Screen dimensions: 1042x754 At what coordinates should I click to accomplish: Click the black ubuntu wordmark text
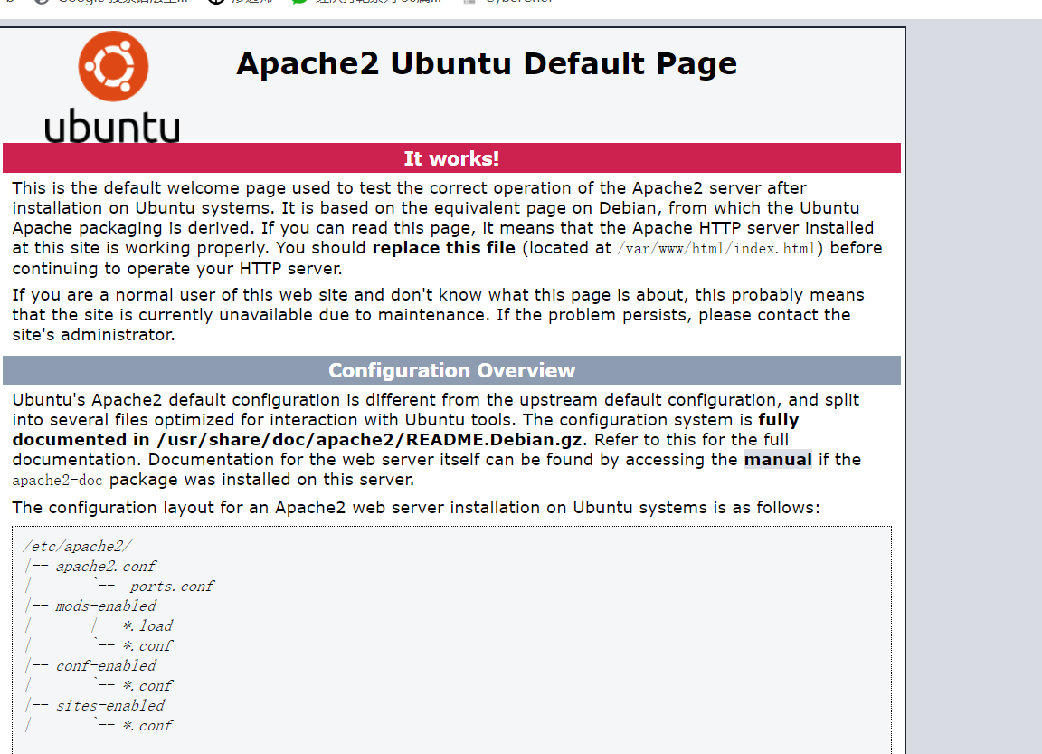[x=112, y=127]
